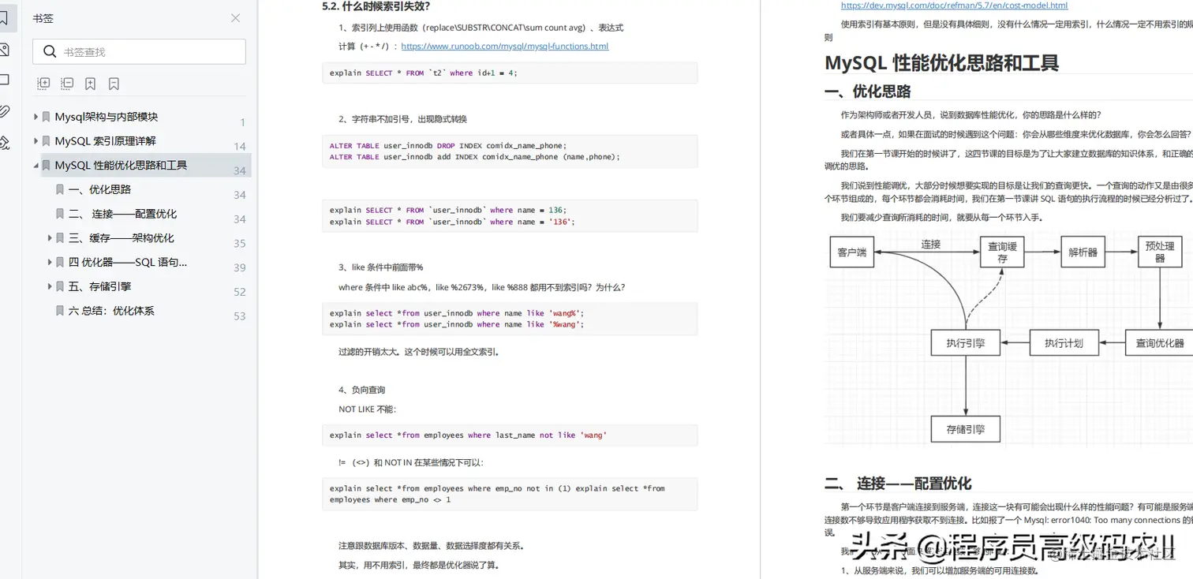The height and width of the screenshot is (579, 1193).
Task: Remove a bookmark using the bookmark-minus icon
Action: (x=114, y=83)
